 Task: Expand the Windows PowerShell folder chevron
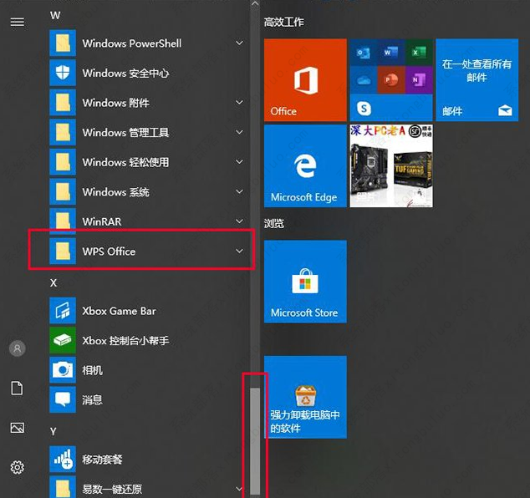[x=240, y=43]
